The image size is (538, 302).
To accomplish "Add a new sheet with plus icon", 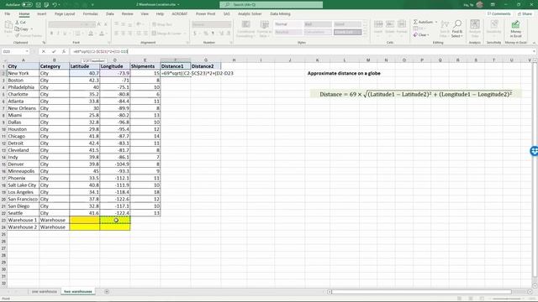I will coord(107,291).
